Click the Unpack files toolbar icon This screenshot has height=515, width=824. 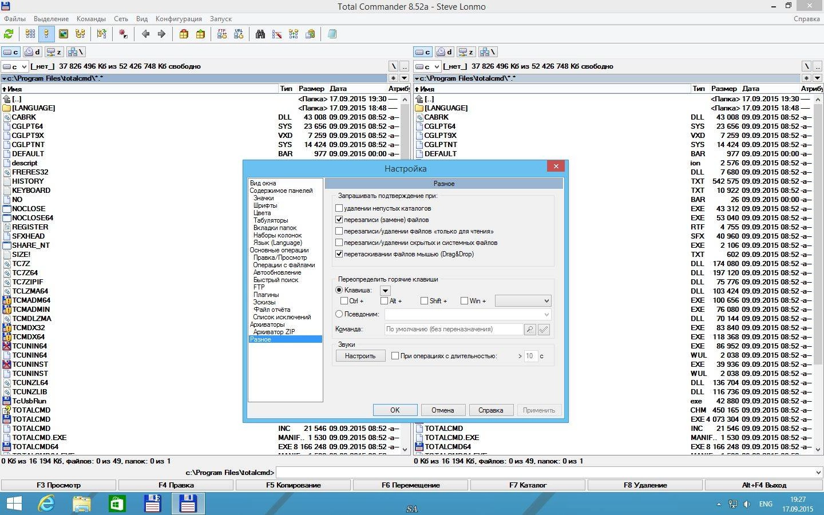point(200,34)
